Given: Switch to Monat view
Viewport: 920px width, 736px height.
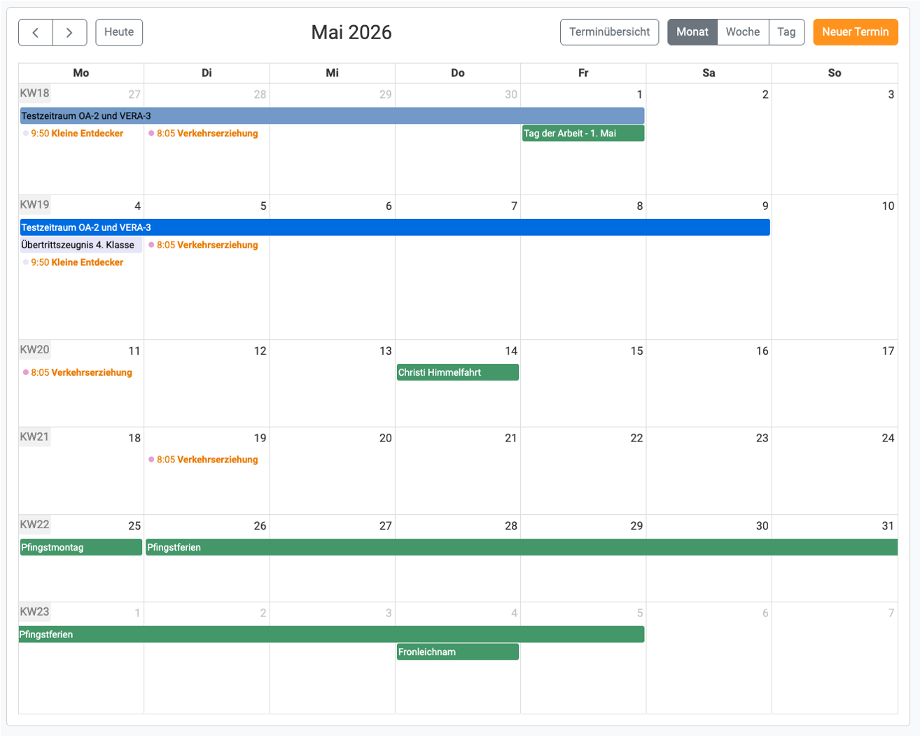Looking at the screenshot, I should (x=692, y=32).
